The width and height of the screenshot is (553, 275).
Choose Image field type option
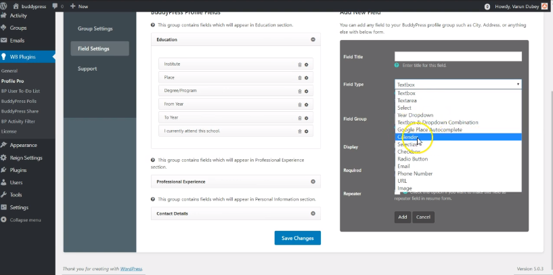coord(458,188)
